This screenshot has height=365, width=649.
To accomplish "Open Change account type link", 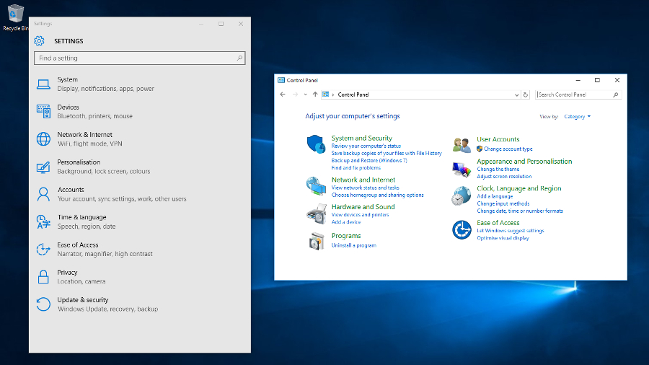I will pyautogui.click(x=508, y=149).
